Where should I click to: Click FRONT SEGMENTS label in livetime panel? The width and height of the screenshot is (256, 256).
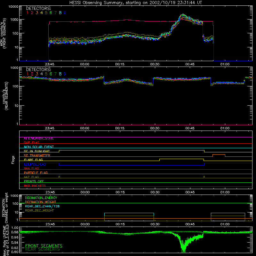click(x=44, y=246)
